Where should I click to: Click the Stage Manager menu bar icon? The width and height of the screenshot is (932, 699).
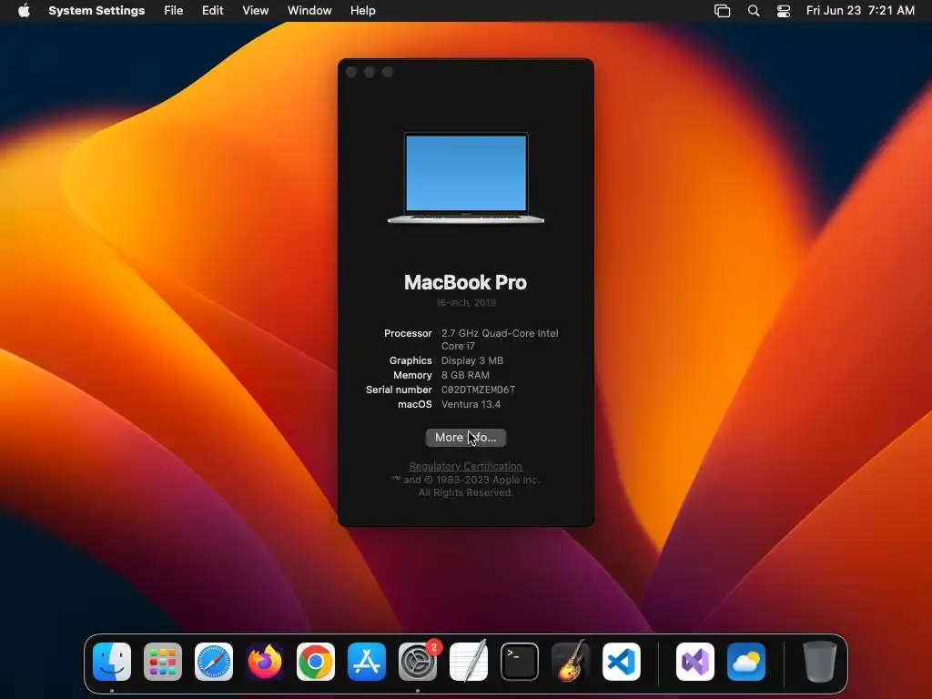point(722,11)
